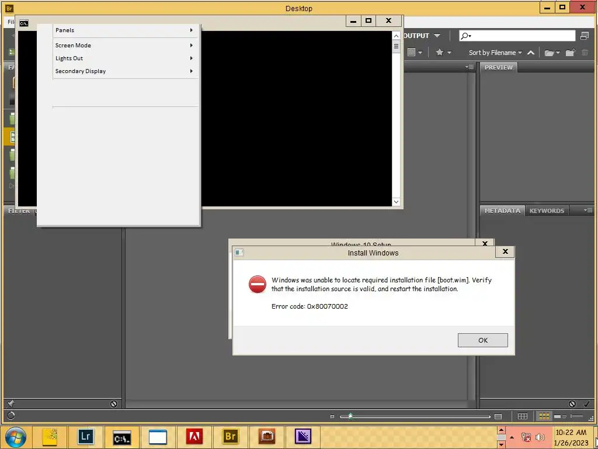
Task: Switch to compact mode icon
Action: pyautogui.click(x=584, y=36)
